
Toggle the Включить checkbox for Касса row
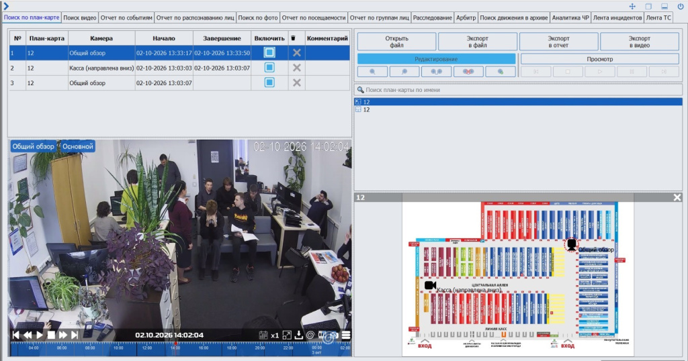click(x=269, y=68)
